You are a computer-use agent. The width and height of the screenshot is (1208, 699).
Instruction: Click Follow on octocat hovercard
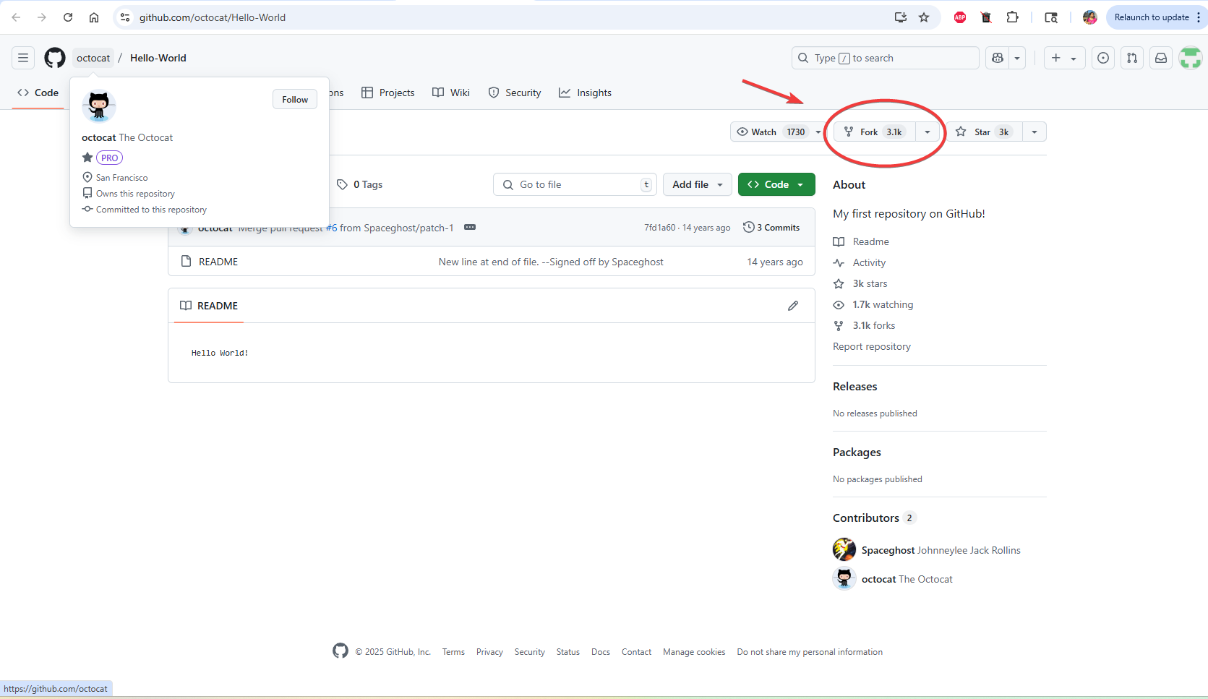click(295, 100)
